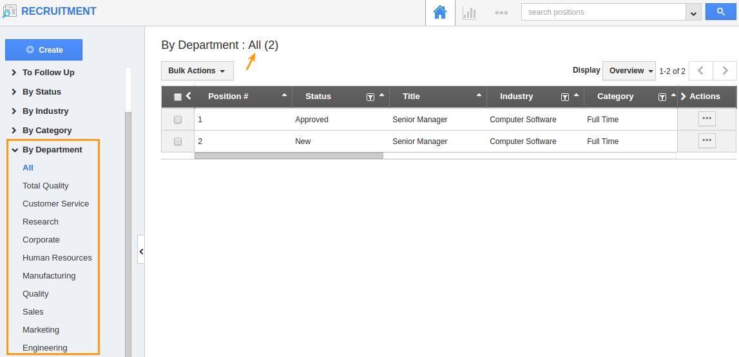This screenshot has width=739, height=357.
Task: Open the Bulk Actions dropdown
Action: pos(197,71)
